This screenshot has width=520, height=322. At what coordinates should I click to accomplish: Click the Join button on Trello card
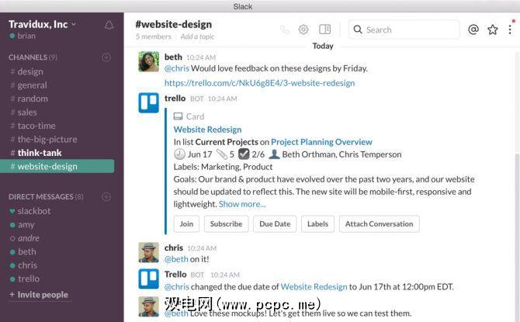tap(186, 224)
